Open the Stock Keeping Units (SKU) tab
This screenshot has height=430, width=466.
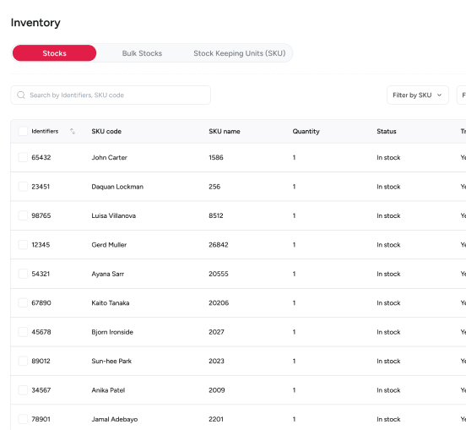pyautogui.click(x=240, y=53)
